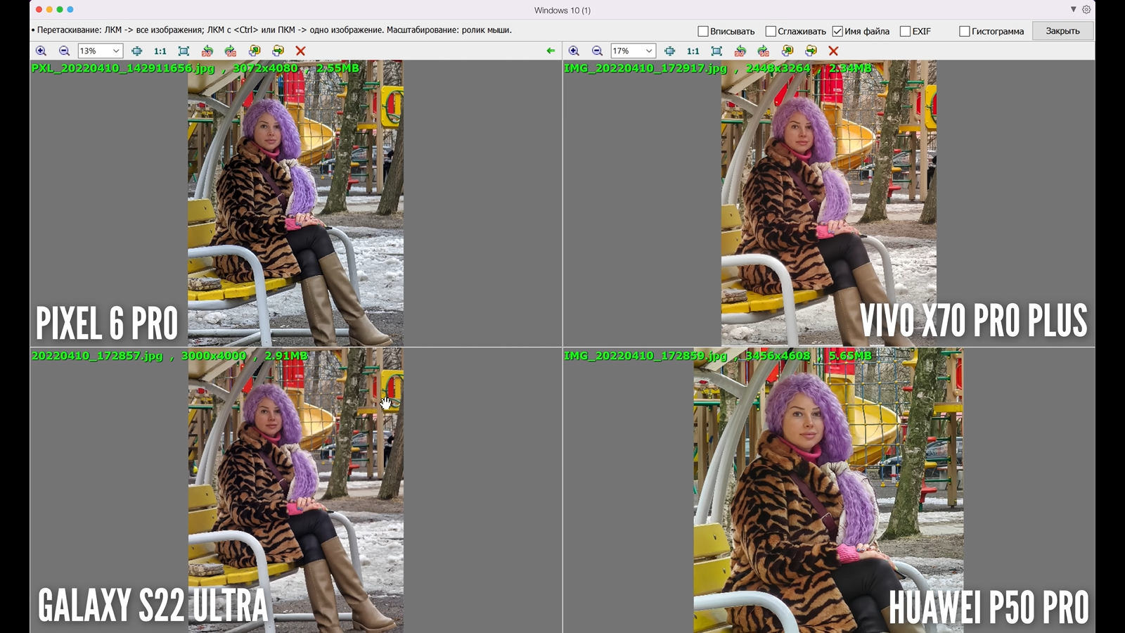Image resolution: width=1125 pixels, height=633 pixels.
Task: Rotate right panel image 90° clockwise
Action: click(764, 51)
